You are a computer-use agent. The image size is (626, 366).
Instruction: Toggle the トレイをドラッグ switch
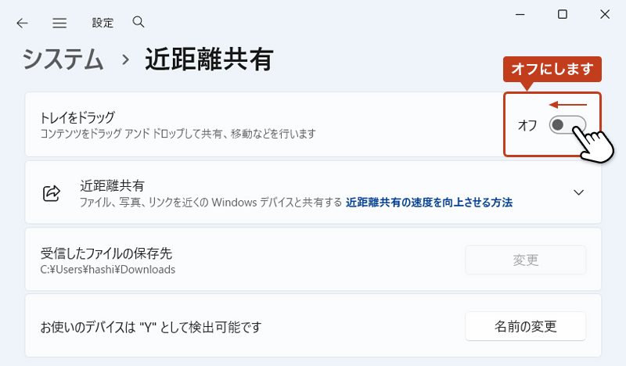[x=567, y=125]
